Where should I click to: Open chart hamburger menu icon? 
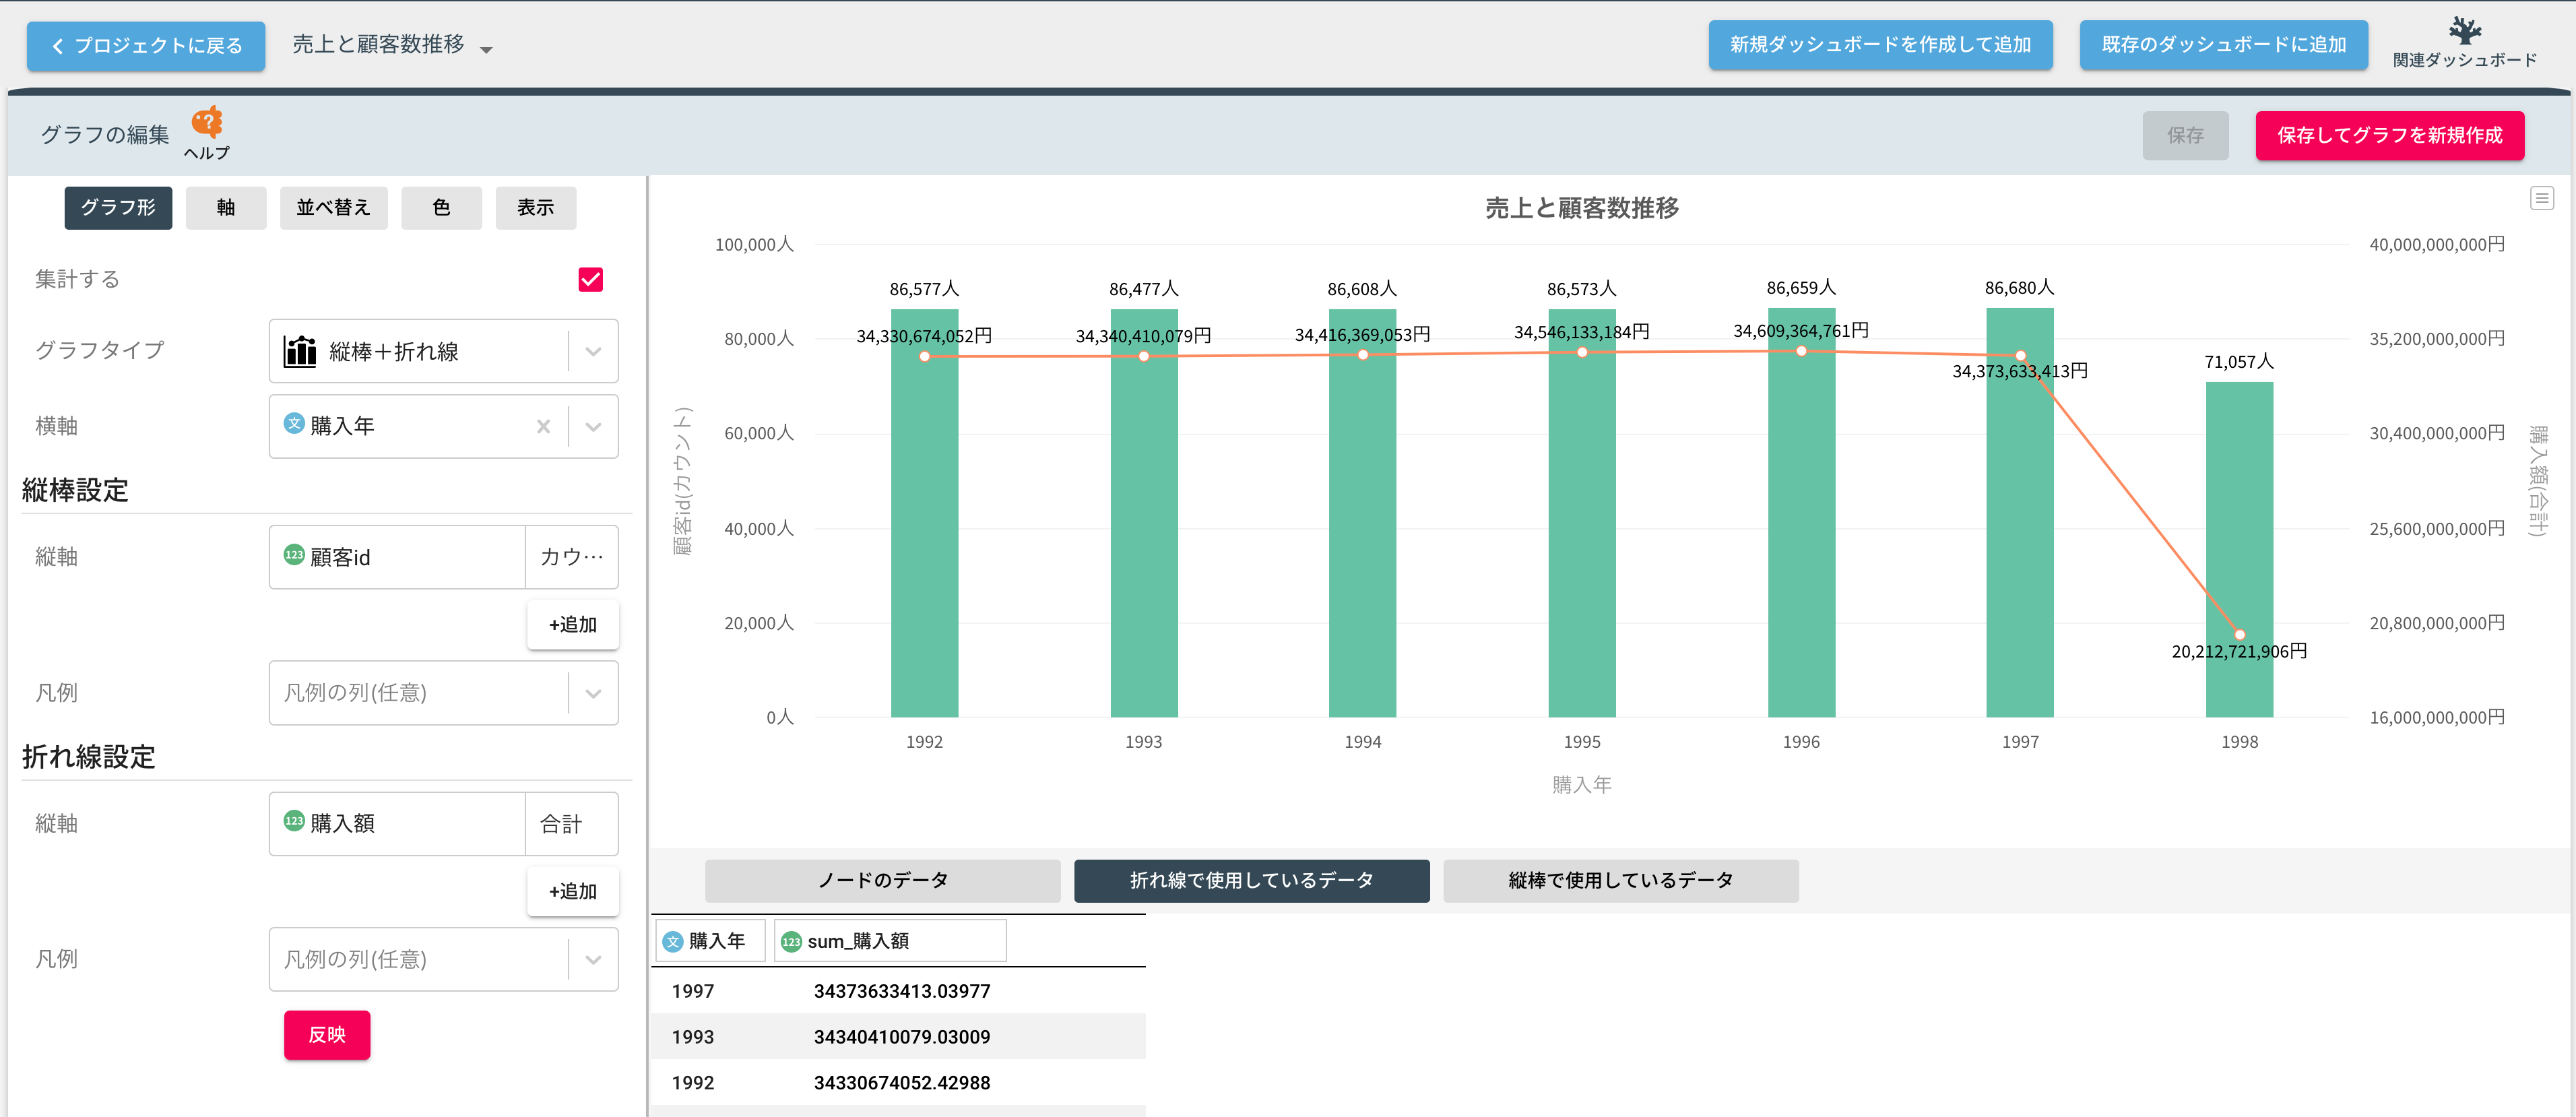2541,198
